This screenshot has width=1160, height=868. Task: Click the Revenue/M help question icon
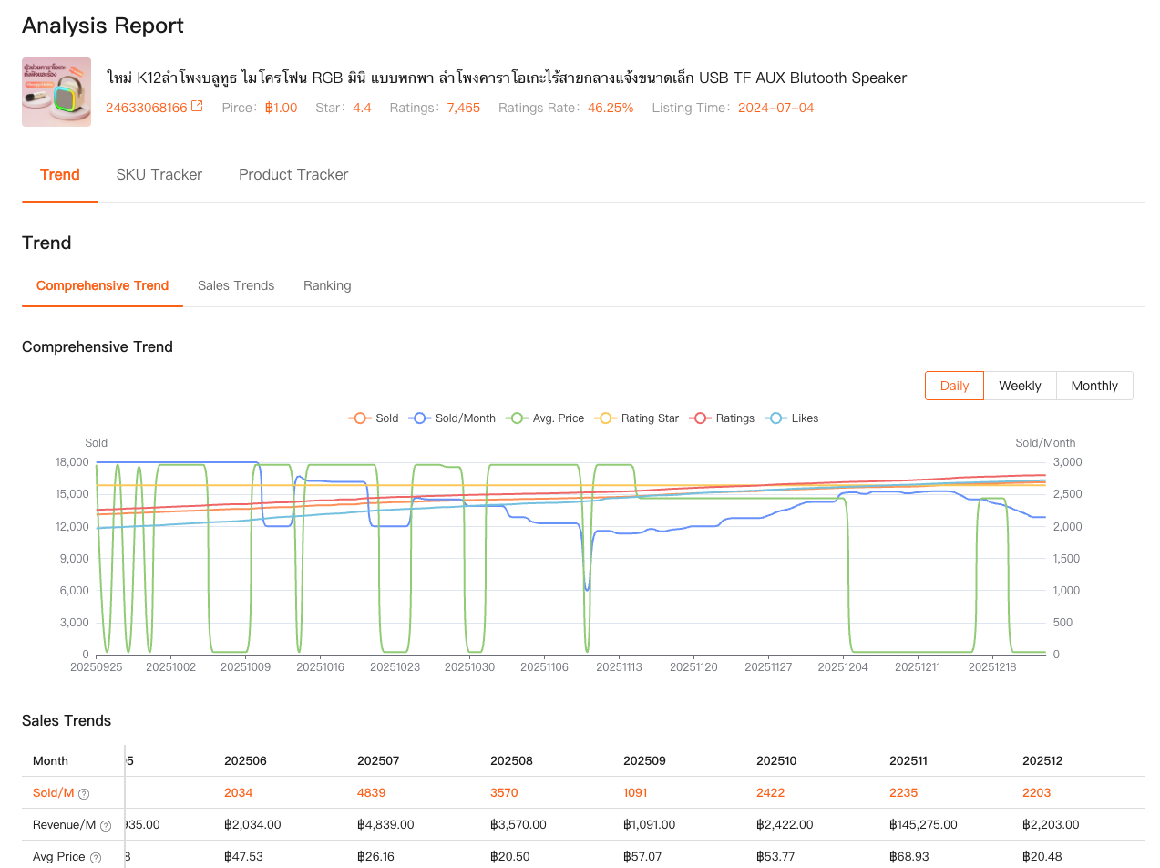click(x=106, y=825)
